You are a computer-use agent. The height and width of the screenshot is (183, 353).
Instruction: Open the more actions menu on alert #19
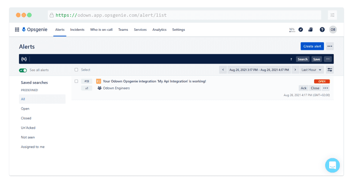(x=326, y=88)
